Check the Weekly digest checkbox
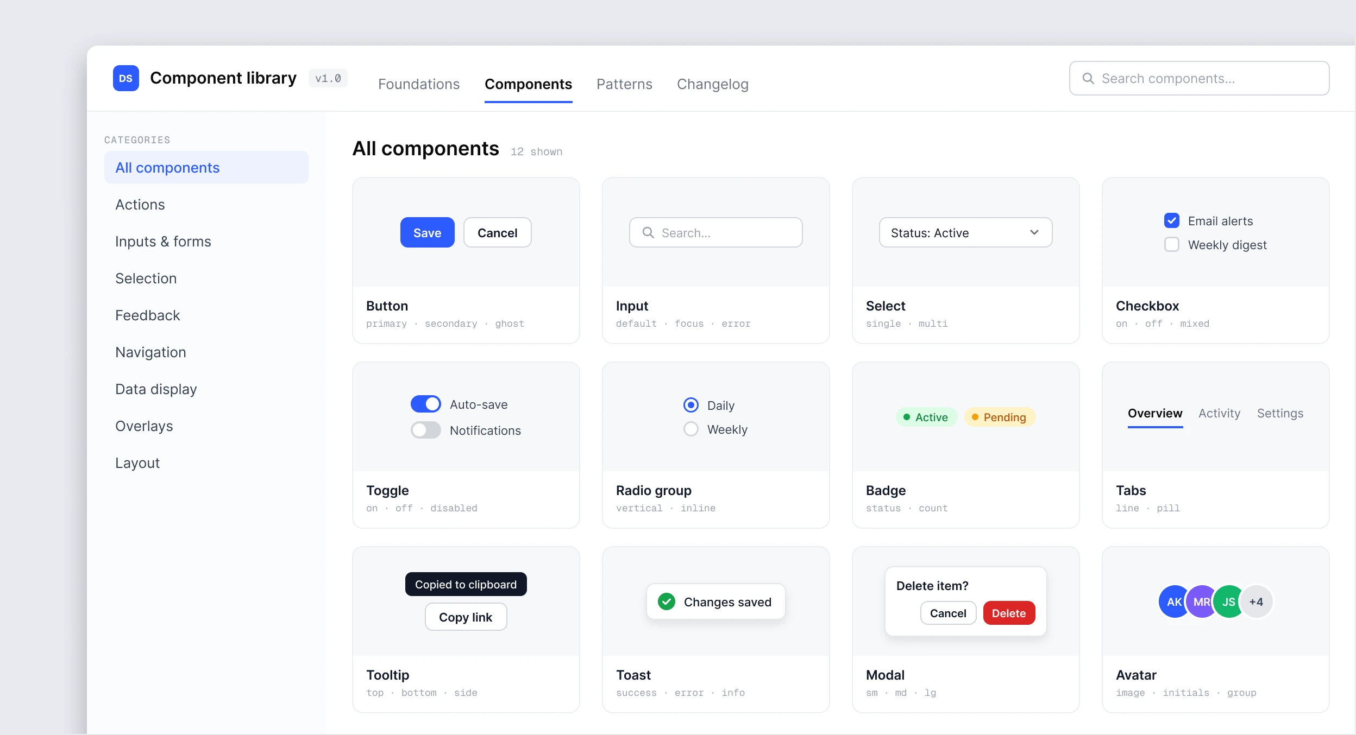This screenshot has height=735, width=1356. [x=1171, y=244]
